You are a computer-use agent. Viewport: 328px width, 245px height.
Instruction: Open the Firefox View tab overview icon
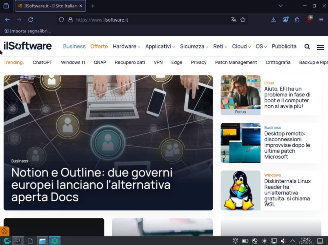(x=6, y=6)
